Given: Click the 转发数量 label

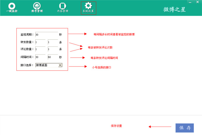Looking at the screenshot, I should coord(27,42).
